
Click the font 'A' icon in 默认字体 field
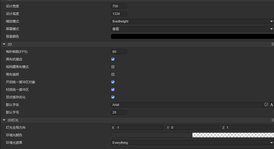tap(271, 105)
